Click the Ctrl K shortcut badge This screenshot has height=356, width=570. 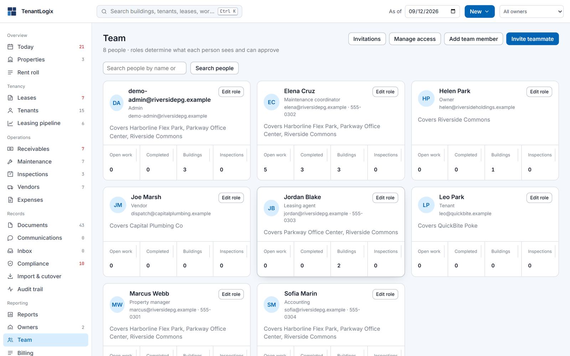228,11
